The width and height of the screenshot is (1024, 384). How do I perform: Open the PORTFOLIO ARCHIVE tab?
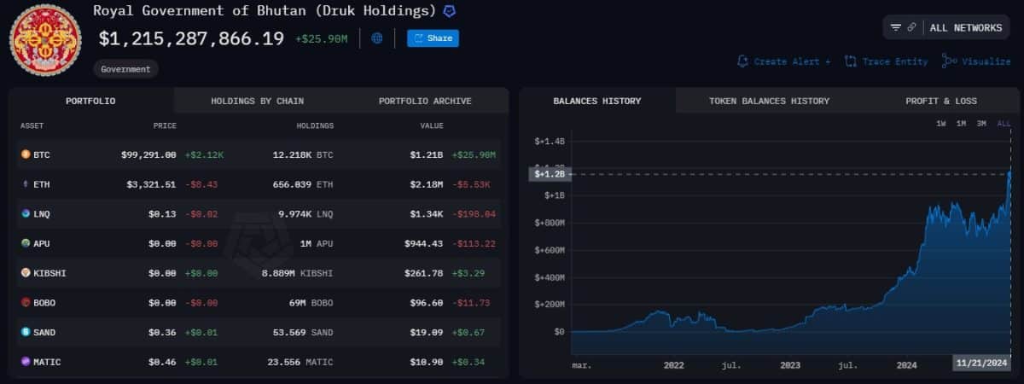coord(425,101)
